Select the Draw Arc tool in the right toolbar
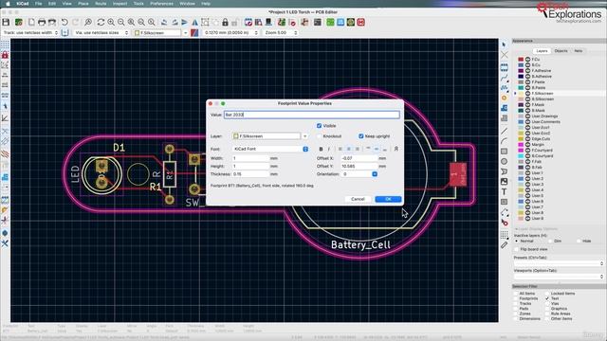This screenshot has width=607, height=341. point(504,141)
